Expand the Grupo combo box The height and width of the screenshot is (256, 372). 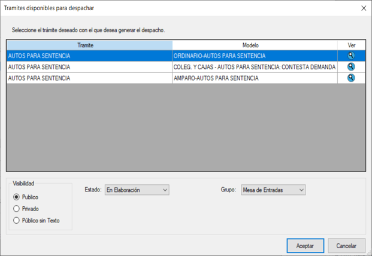click(273, 190)
